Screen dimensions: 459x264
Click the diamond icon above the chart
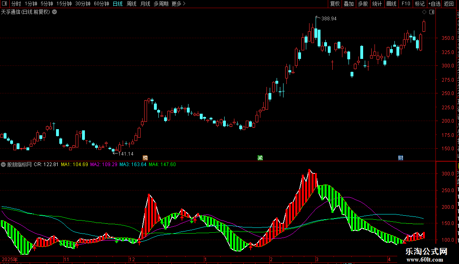click(x=424, y=12)
